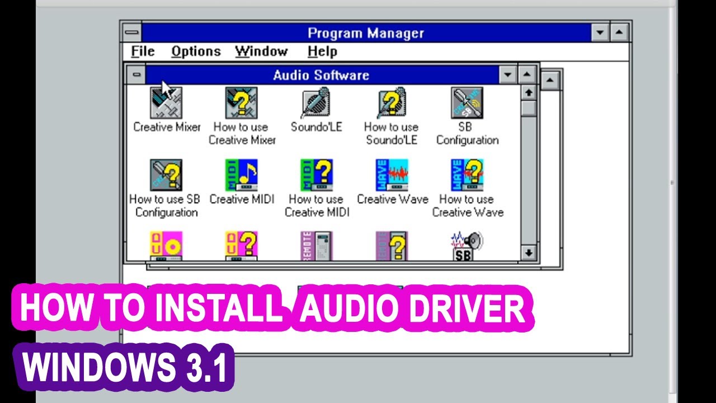The image size is (716, 403).
Task: Maximize the Audio Software group window
Action: [527, 74]
